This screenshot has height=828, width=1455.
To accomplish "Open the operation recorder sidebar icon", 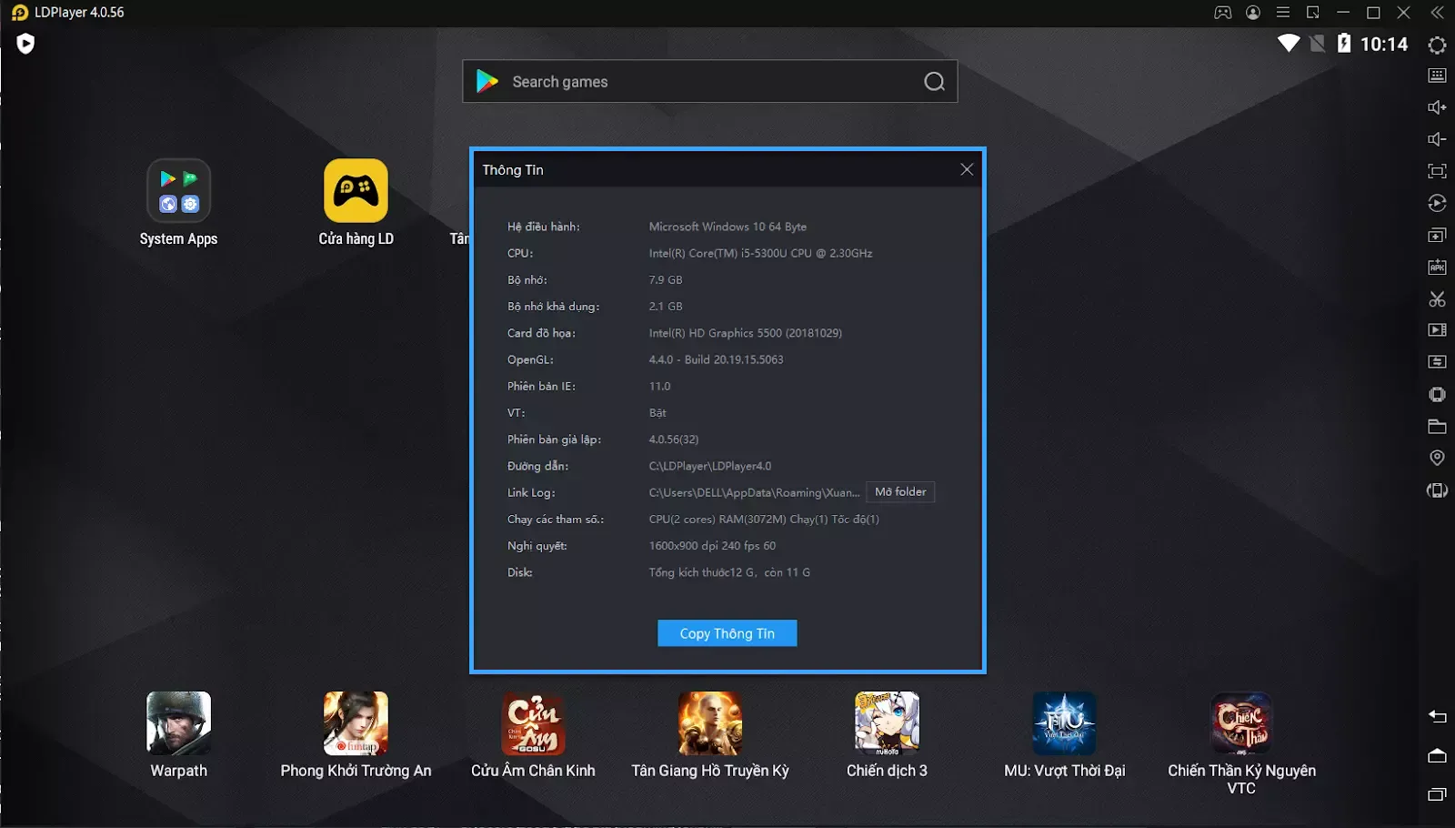I will tap(1437, 203).
